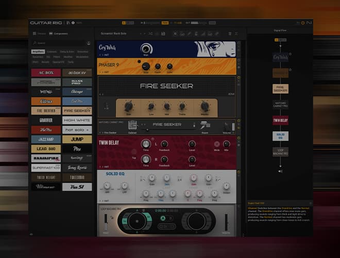
Task: Click the power icon in the top-right header
Action: pos(303,23)
